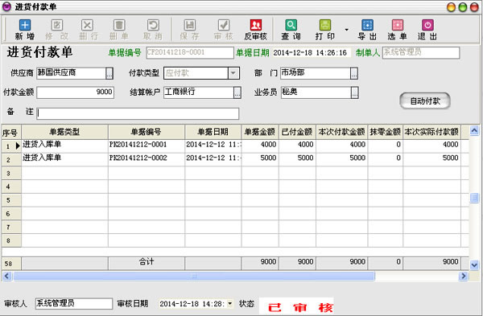Image resolution: width=483 pixels, height=316 pixels.
Task: Click the purple app icon in title bar
Action: tap(6, 6)
